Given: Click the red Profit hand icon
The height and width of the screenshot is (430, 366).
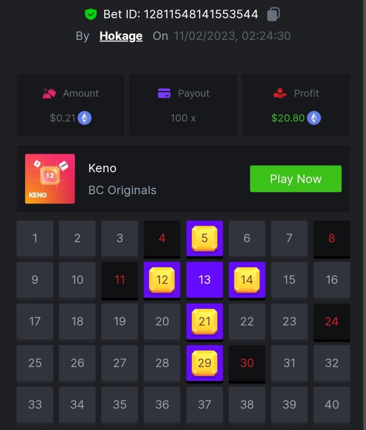Looking at the screenshot, I should click(x=280, y=93).
